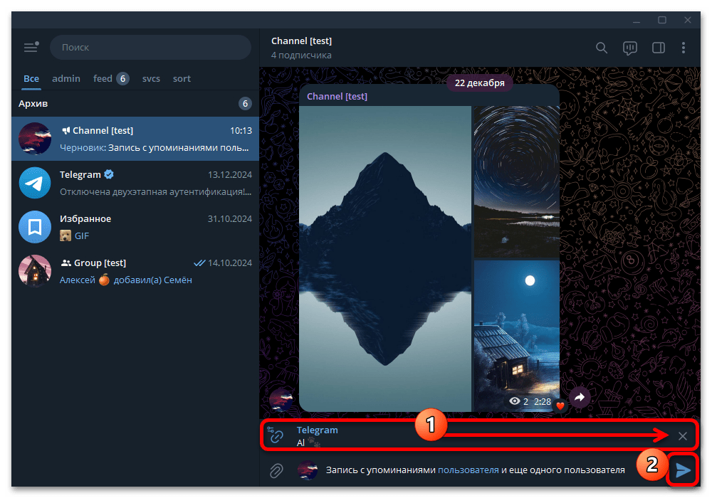Click the 22 декабря date badge
The image size is (712, 498).
click(479, 83)
